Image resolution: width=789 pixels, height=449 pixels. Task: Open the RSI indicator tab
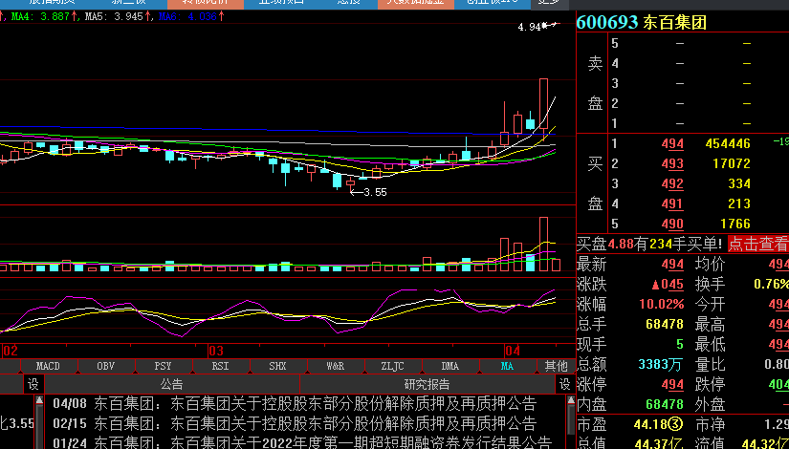click(x=220, y=366)
